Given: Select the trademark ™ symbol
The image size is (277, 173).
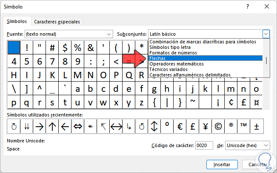Looking at the screenshot, I should pos(244,126).
